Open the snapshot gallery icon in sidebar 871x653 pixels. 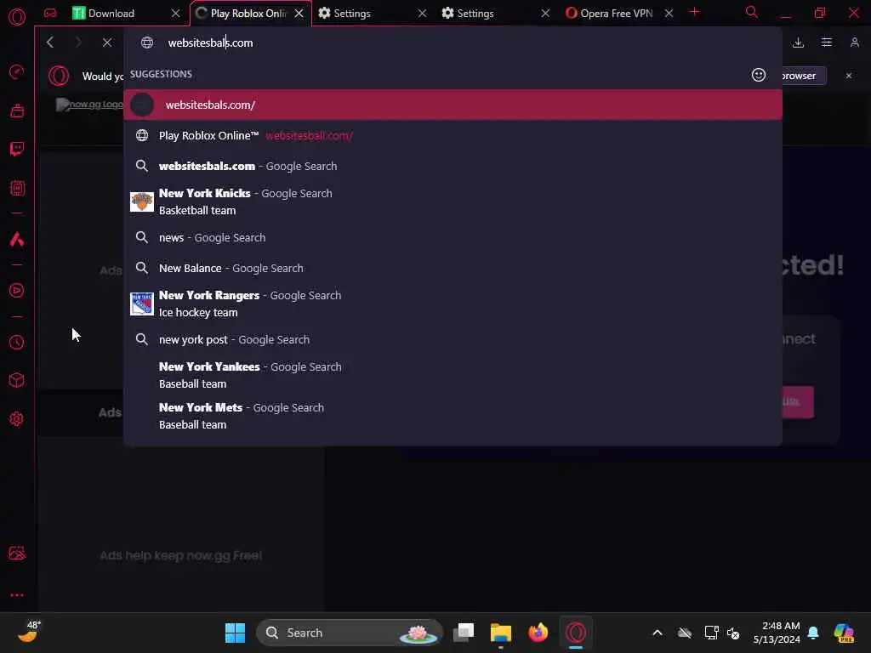[17, 553]
